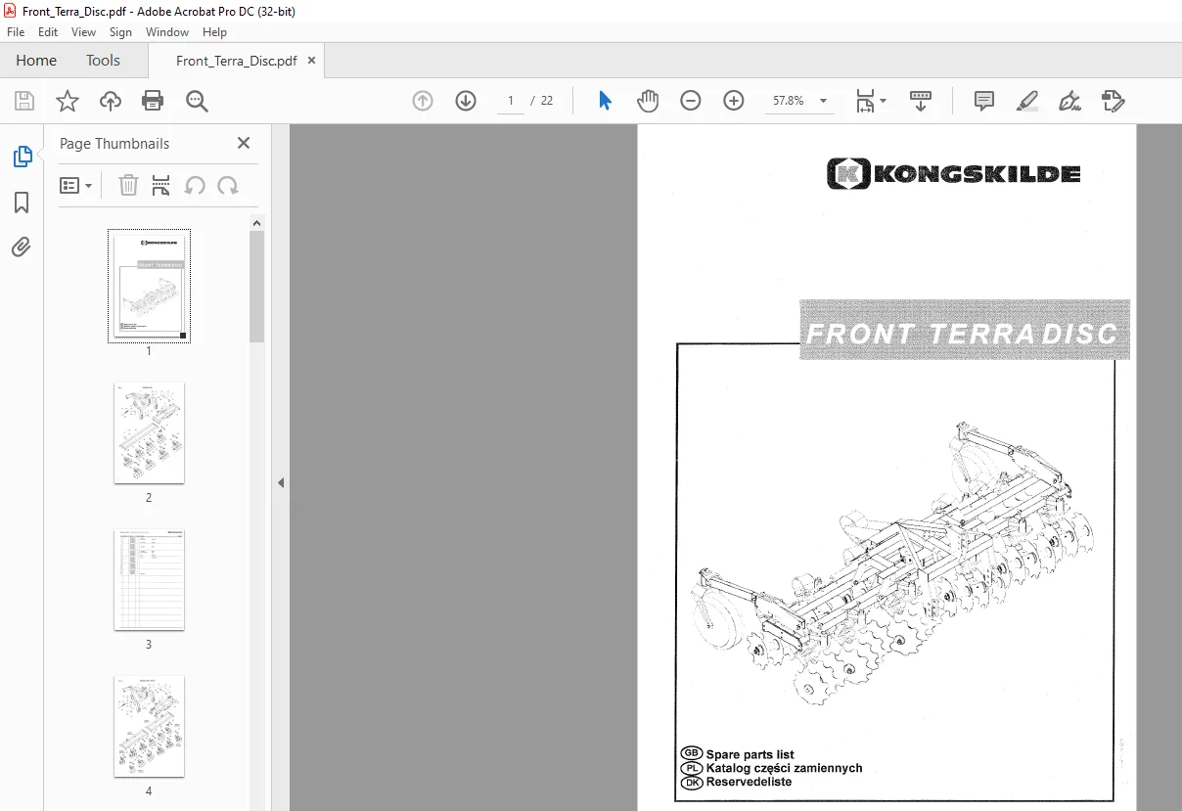Click the scrolling mode keyboard icon
The image size is (1182, 811).
[x=921, y=101]
